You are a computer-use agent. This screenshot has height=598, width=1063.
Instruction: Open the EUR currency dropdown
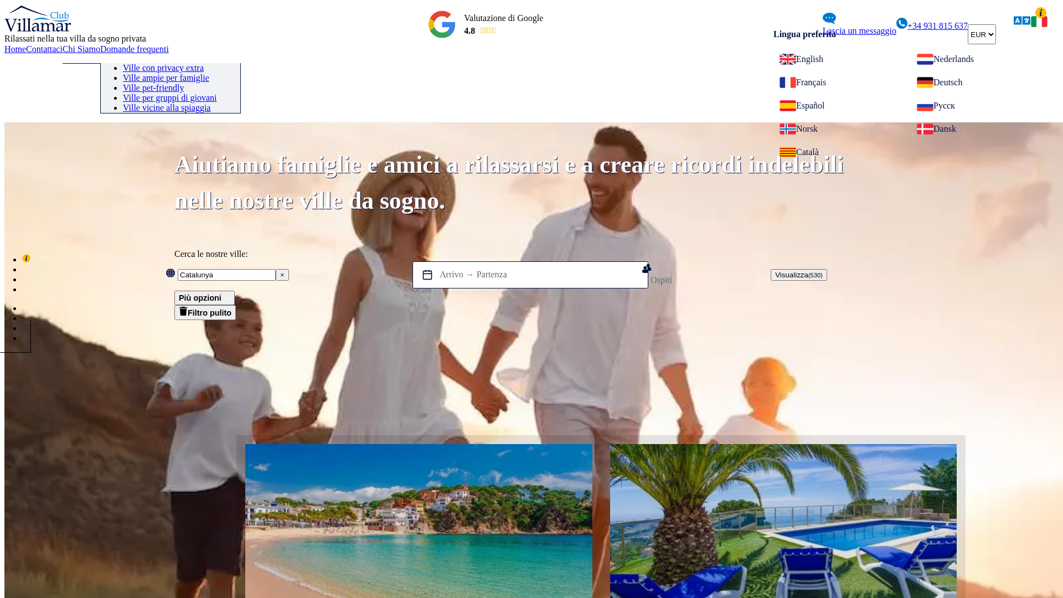point(982,34)
